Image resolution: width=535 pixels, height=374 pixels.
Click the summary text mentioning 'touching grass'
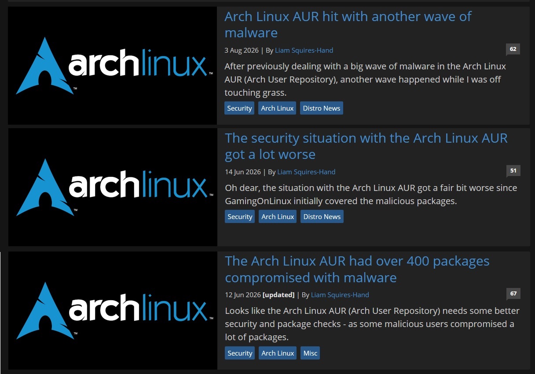(x=365, y=79)
